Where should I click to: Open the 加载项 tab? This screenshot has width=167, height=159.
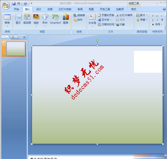[120, 9]
